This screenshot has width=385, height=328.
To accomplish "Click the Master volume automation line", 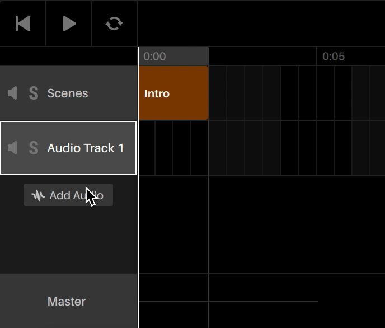I will coord(228,301).
